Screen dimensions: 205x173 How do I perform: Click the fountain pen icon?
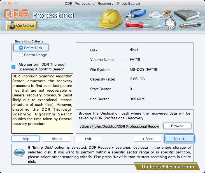tap(190, 25)
